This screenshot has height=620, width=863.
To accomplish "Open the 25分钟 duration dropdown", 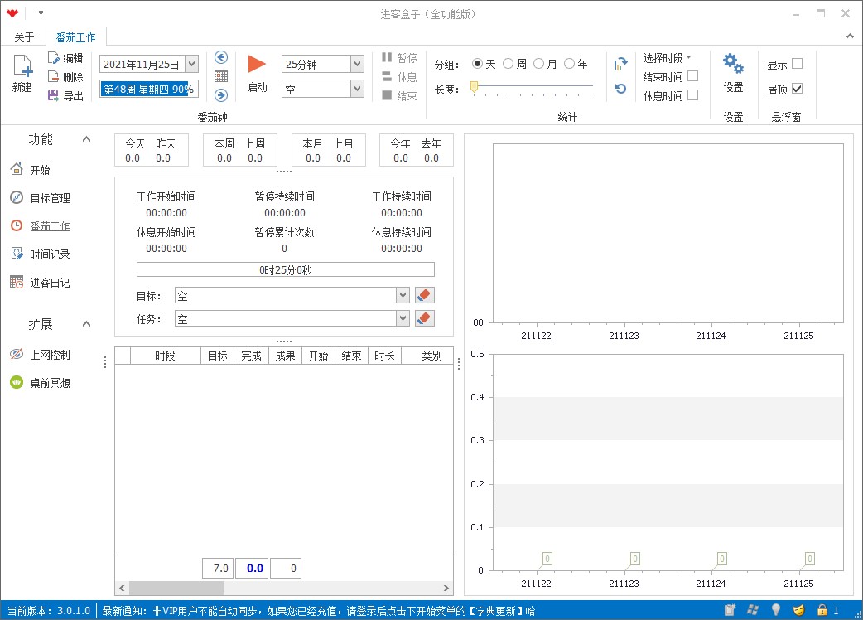I will click(357, 64).
